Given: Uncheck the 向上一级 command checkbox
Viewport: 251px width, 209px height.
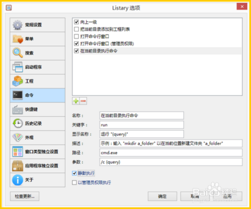Looking at the screenshot, I should (76, 22).
